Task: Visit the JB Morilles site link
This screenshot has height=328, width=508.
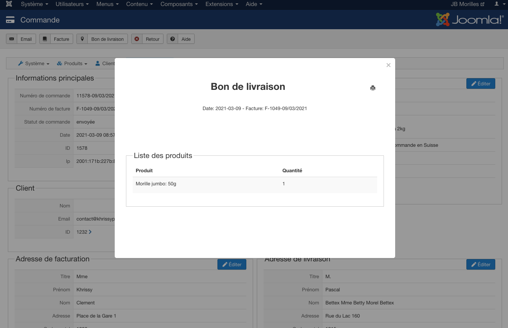Action: point(468,4)
